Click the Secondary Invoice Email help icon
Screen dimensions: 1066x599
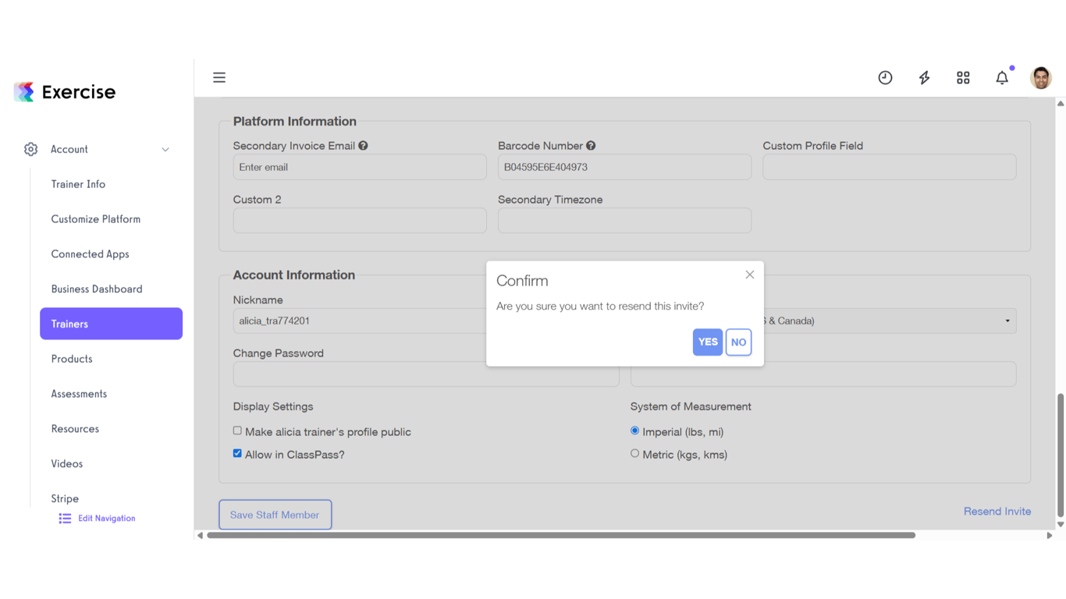pos(364,146)
